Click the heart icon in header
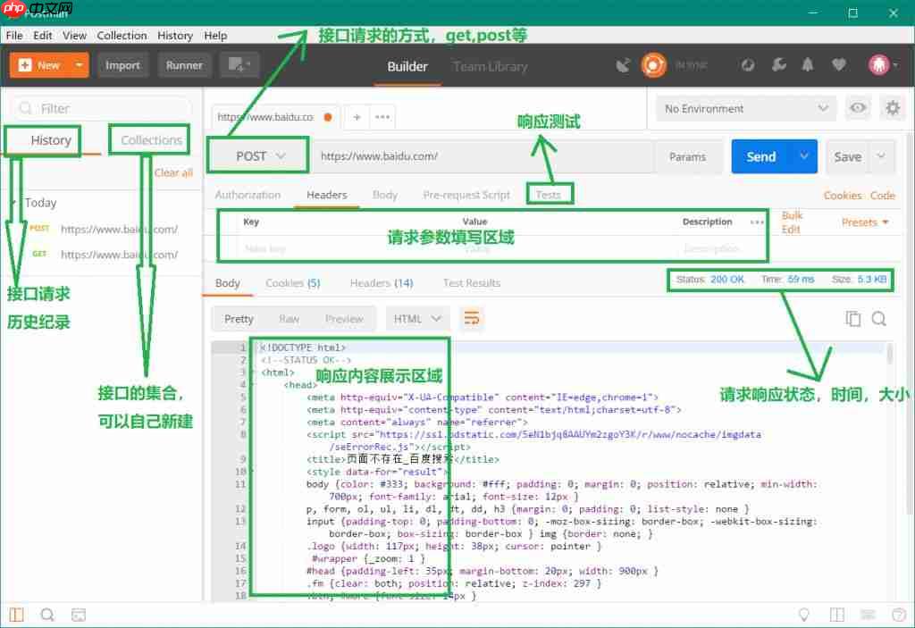Image resolution: width=915 pixels, height=628 pixels. coord(838,65)
